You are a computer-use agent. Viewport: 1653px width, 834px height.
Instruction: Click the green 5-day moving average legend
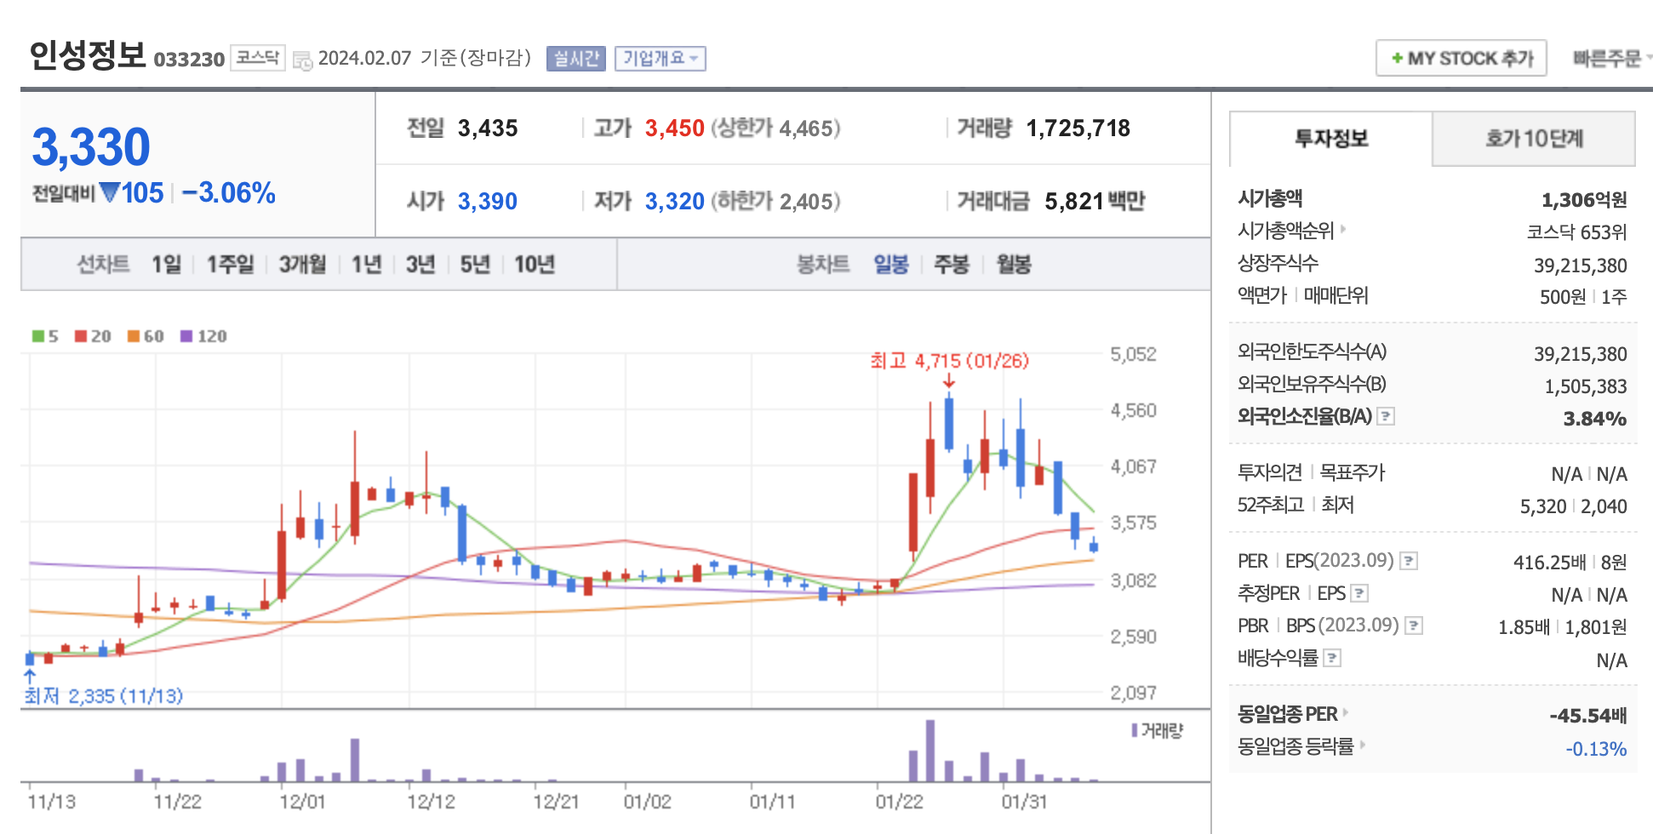45,336
